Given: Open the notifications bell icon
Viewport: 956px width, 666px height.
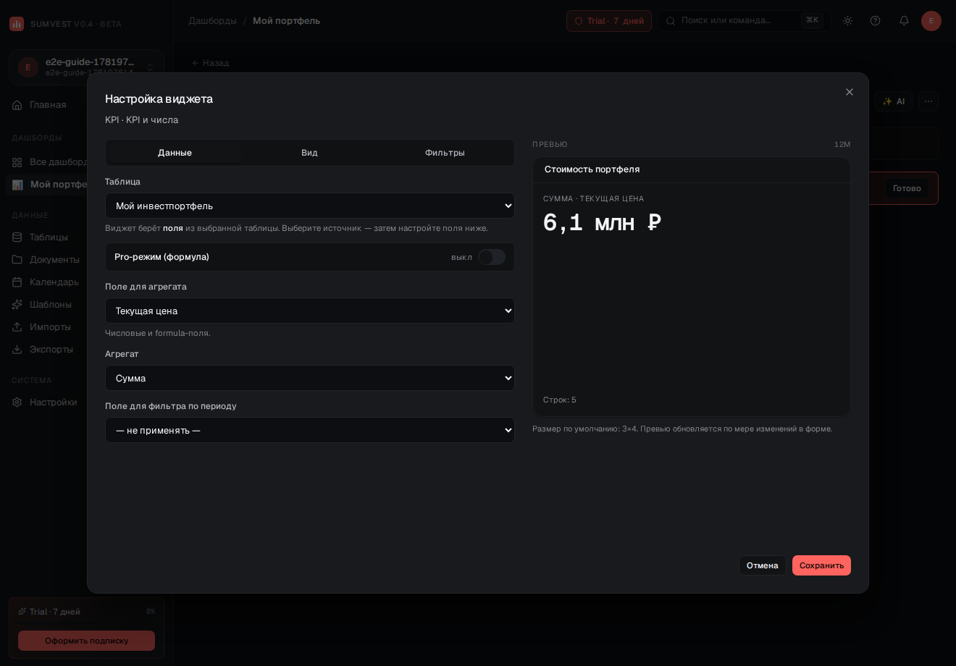Looking at the screenshot, I should [x=904, y=20].
